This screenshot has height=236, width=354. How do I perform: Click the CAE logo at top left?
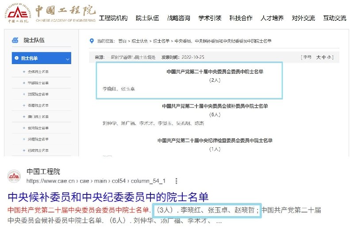(18, 13)
